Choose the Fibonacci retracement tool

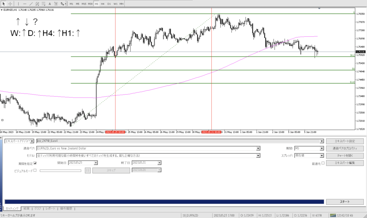pyautogui.click(x=44, y=4)
